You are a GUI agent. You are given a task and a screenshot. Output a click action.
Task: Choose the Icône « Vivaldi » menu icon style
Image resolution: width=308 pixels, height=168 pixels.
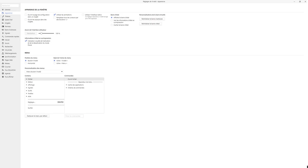click(54, 61)
